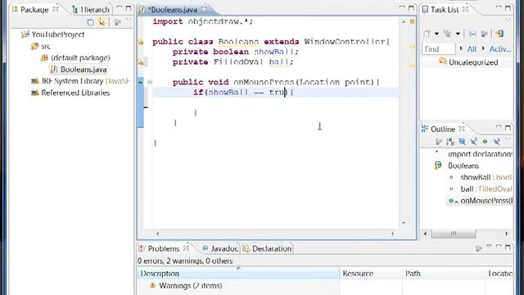Switch to the Problems tab
The height and width of the screenshot is (295, 524).
[164, 249]
